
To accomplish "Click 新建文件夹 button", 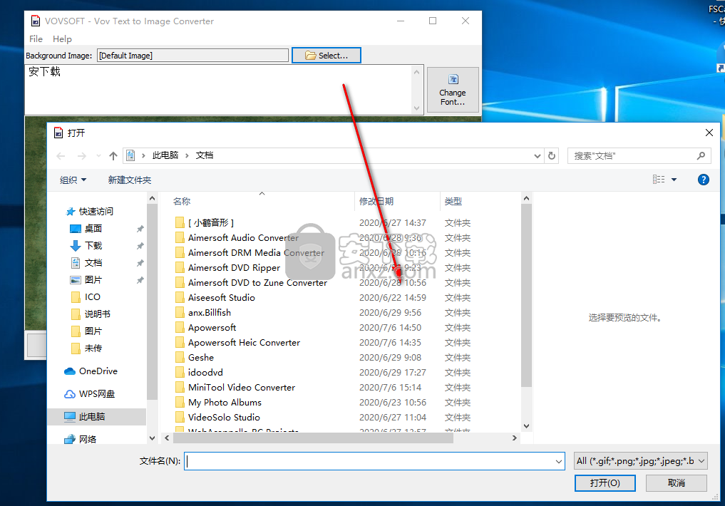I will (x=130, y=180).
